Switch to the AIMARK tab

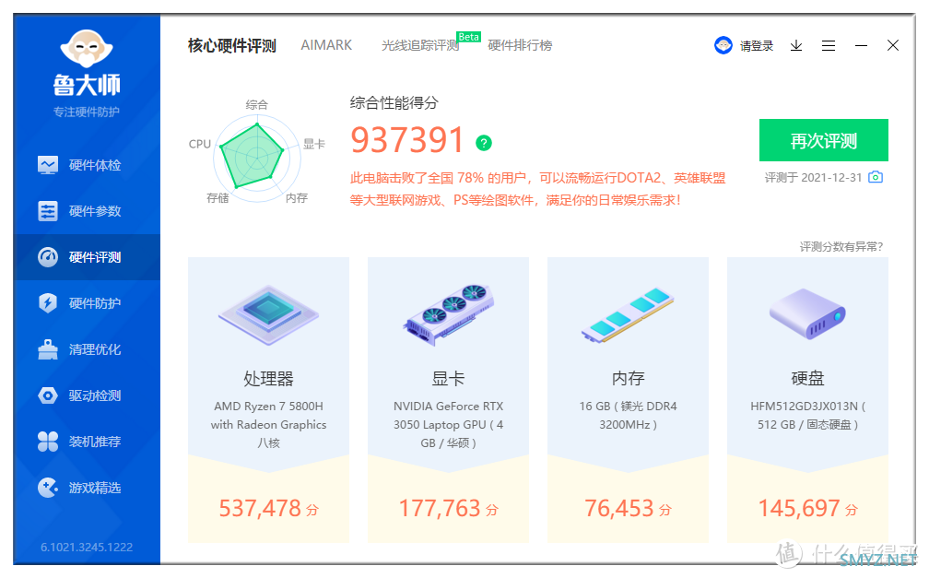pos(326,45)
